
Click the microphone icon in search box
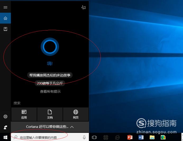(84, 137)
